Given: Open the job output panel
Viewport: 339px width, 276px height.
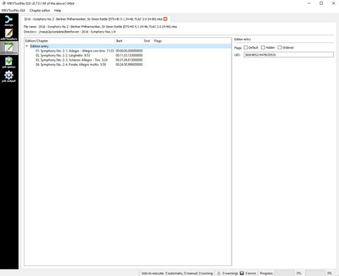Looking at the screenshot, I should [x=8, y=76].
